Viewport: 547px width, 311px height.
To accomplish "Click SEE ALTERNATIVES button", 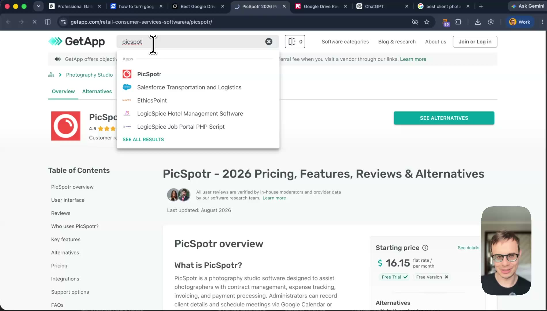I will coord(444,118).
